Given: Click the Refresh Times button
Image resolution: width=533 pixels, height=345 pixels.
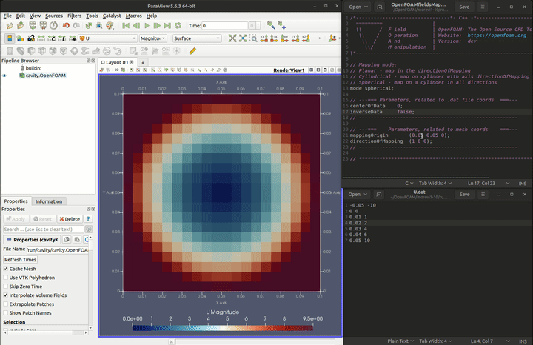Looking at the screenshot, I should [x=21, y=259].
